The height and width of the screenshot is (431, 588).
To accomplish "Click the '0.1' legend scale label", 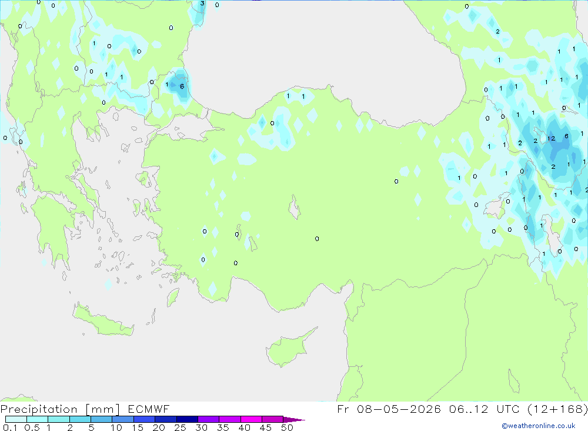I will coord(10,427).
